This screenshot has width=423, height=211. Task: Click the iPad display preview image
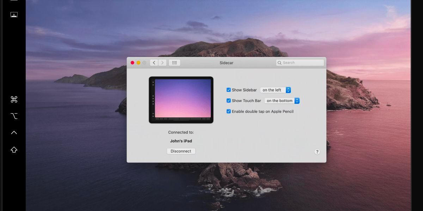tap(181, 100)
